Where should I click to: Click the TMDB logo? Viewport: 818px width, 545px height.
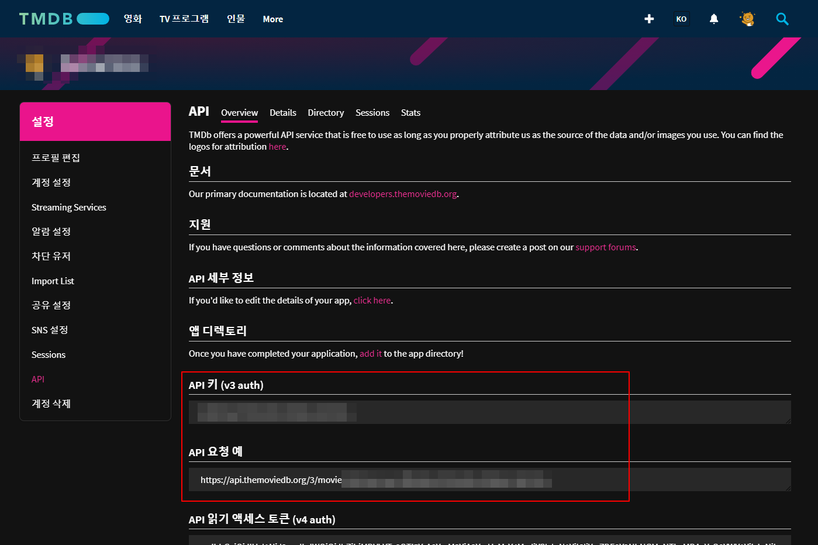coord(64,19)
